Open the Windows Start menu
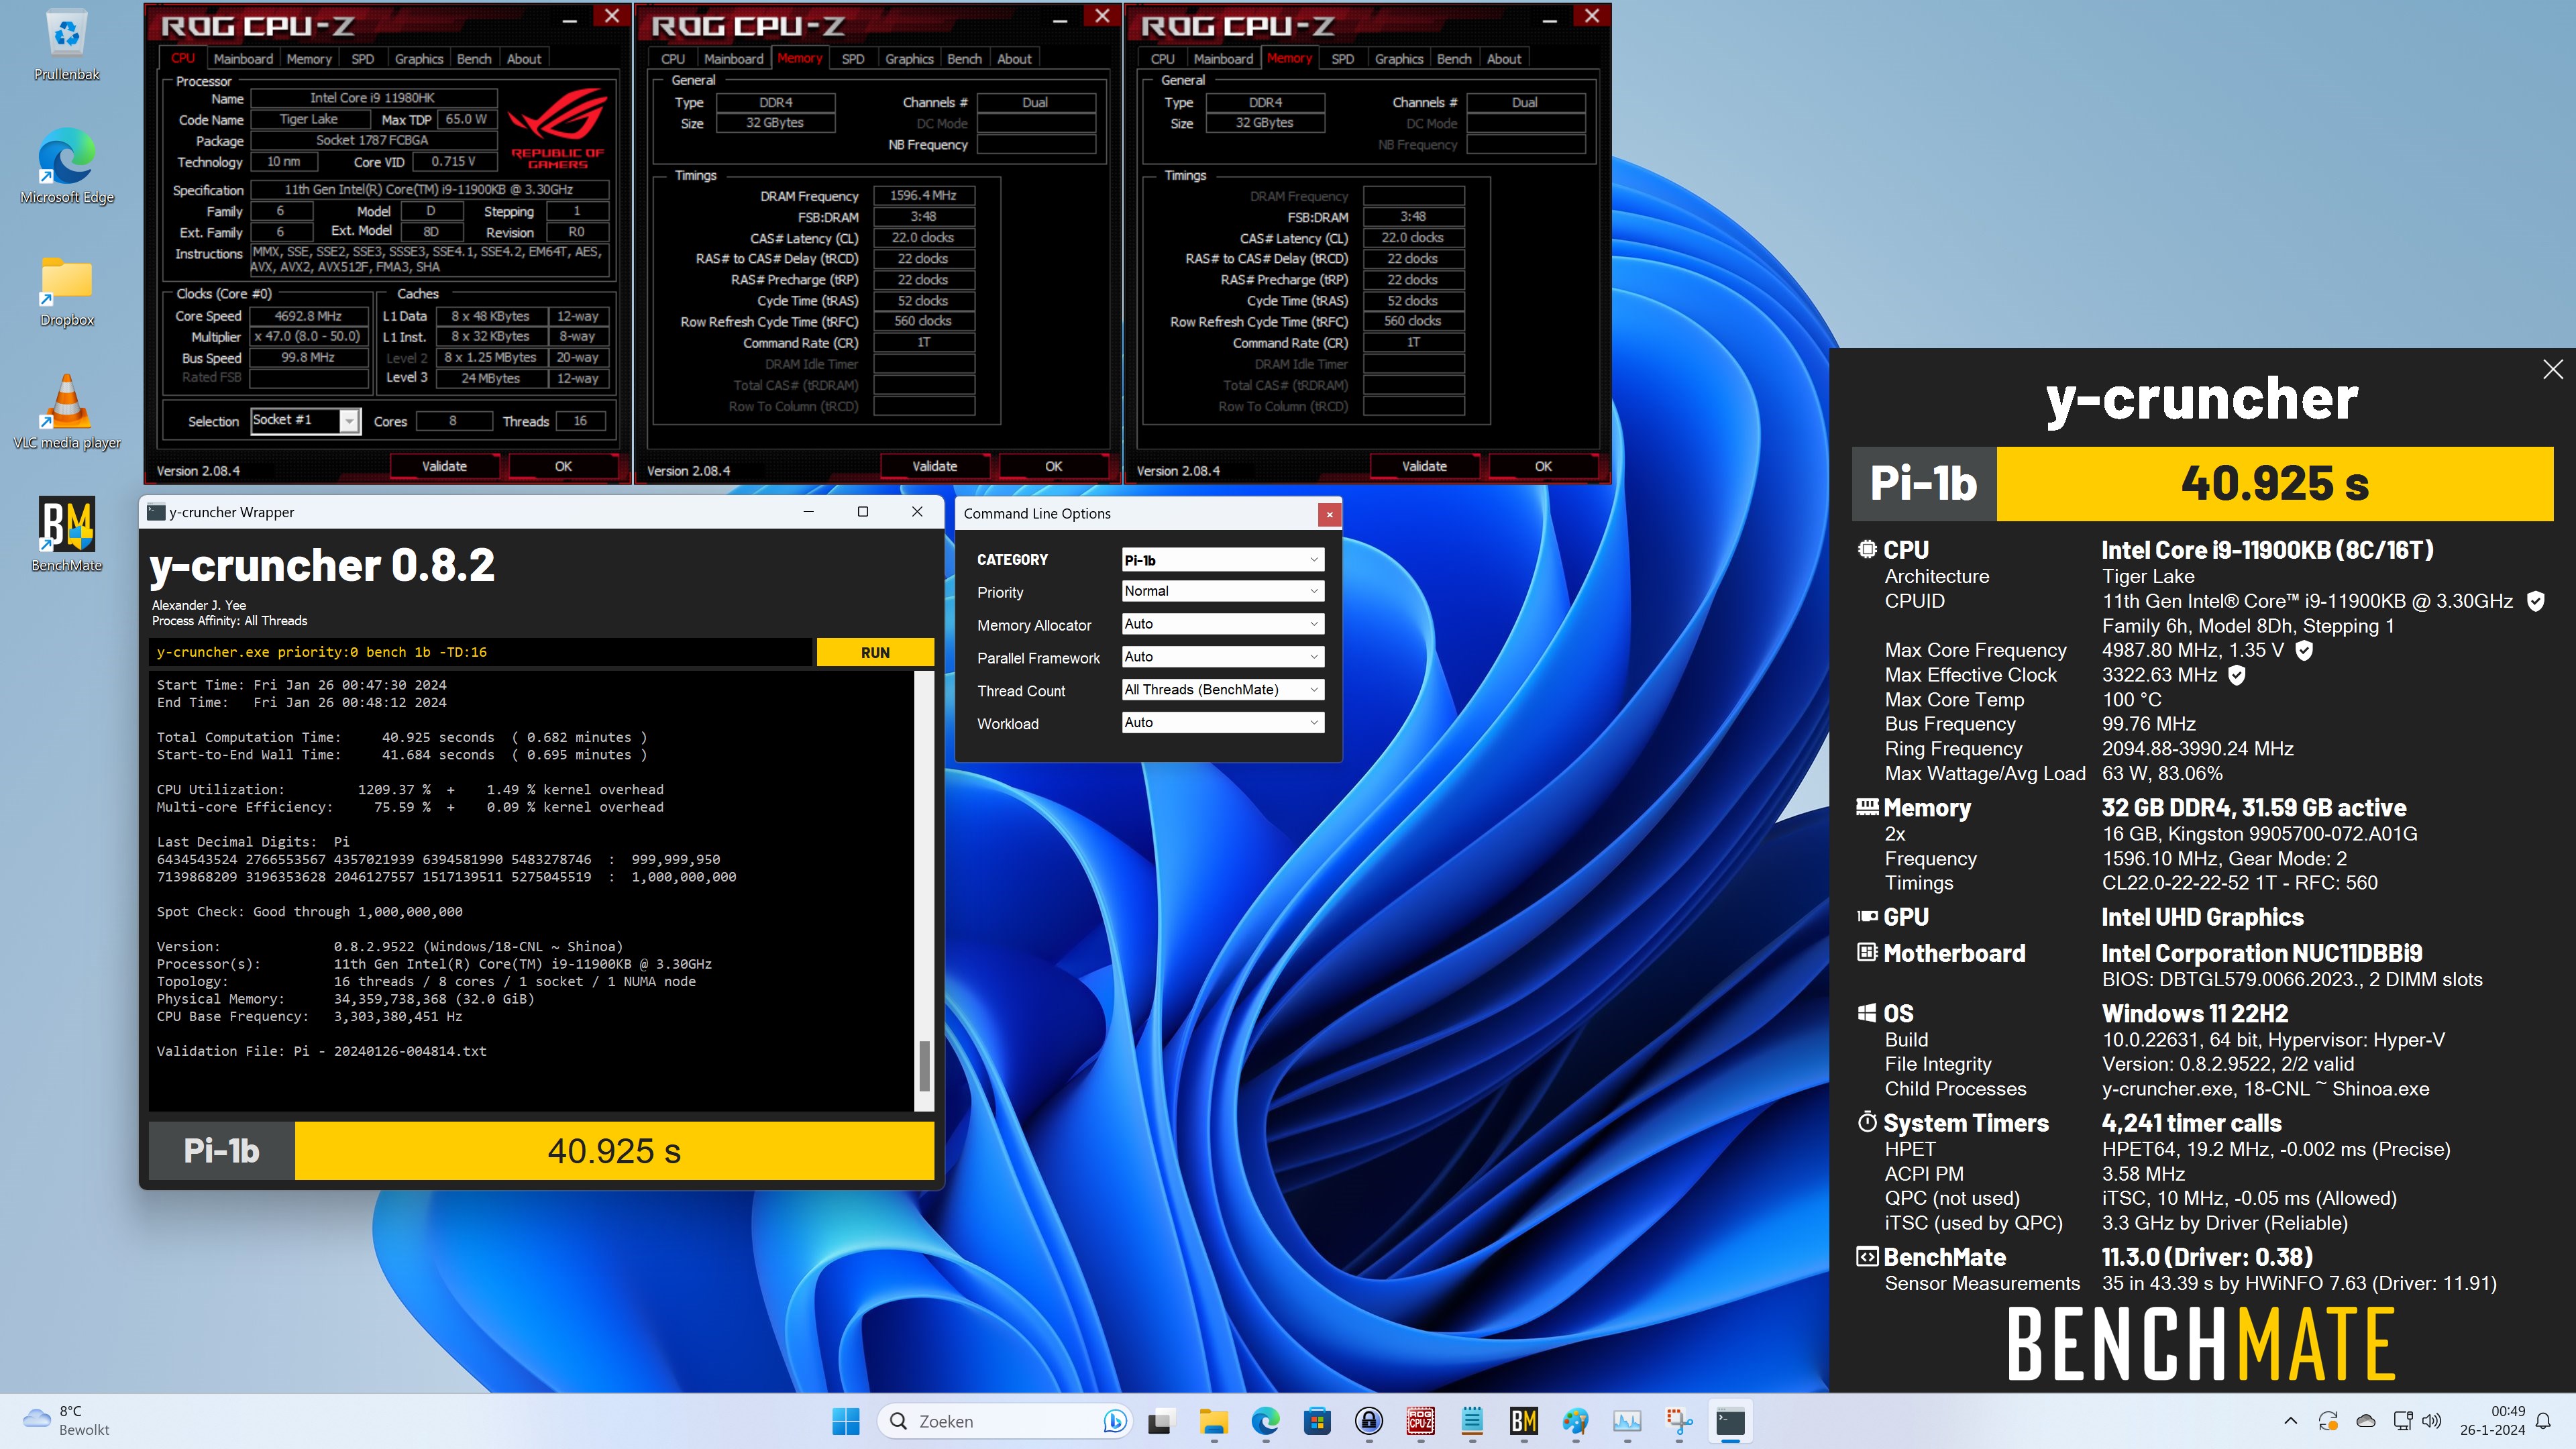The image size is (2576, 1449). tap(845, 1421)
